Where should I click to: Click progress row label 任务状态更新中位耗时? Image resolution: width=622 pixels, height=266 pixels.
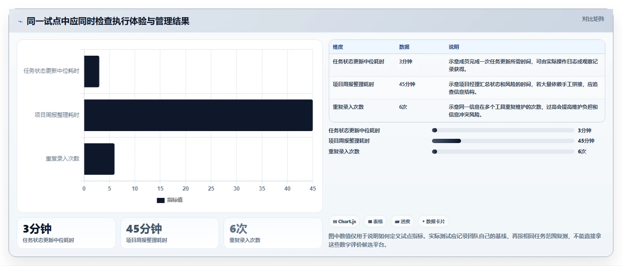pyautogui.click(x=354, y=131)
